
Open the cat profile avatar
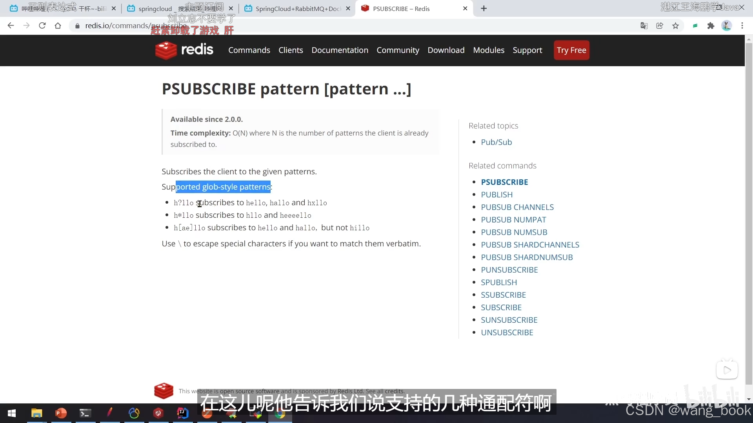click(x=726, y=25)
